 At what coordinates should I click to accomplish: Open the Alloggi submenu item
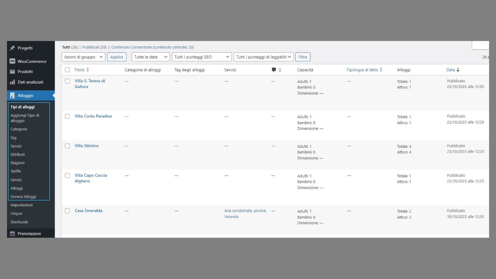[17, 188]
